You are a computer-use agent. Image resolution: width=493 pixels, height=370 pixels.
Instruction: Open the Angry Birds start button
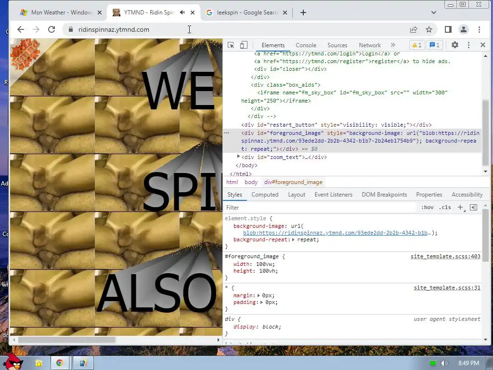point(13,362)
